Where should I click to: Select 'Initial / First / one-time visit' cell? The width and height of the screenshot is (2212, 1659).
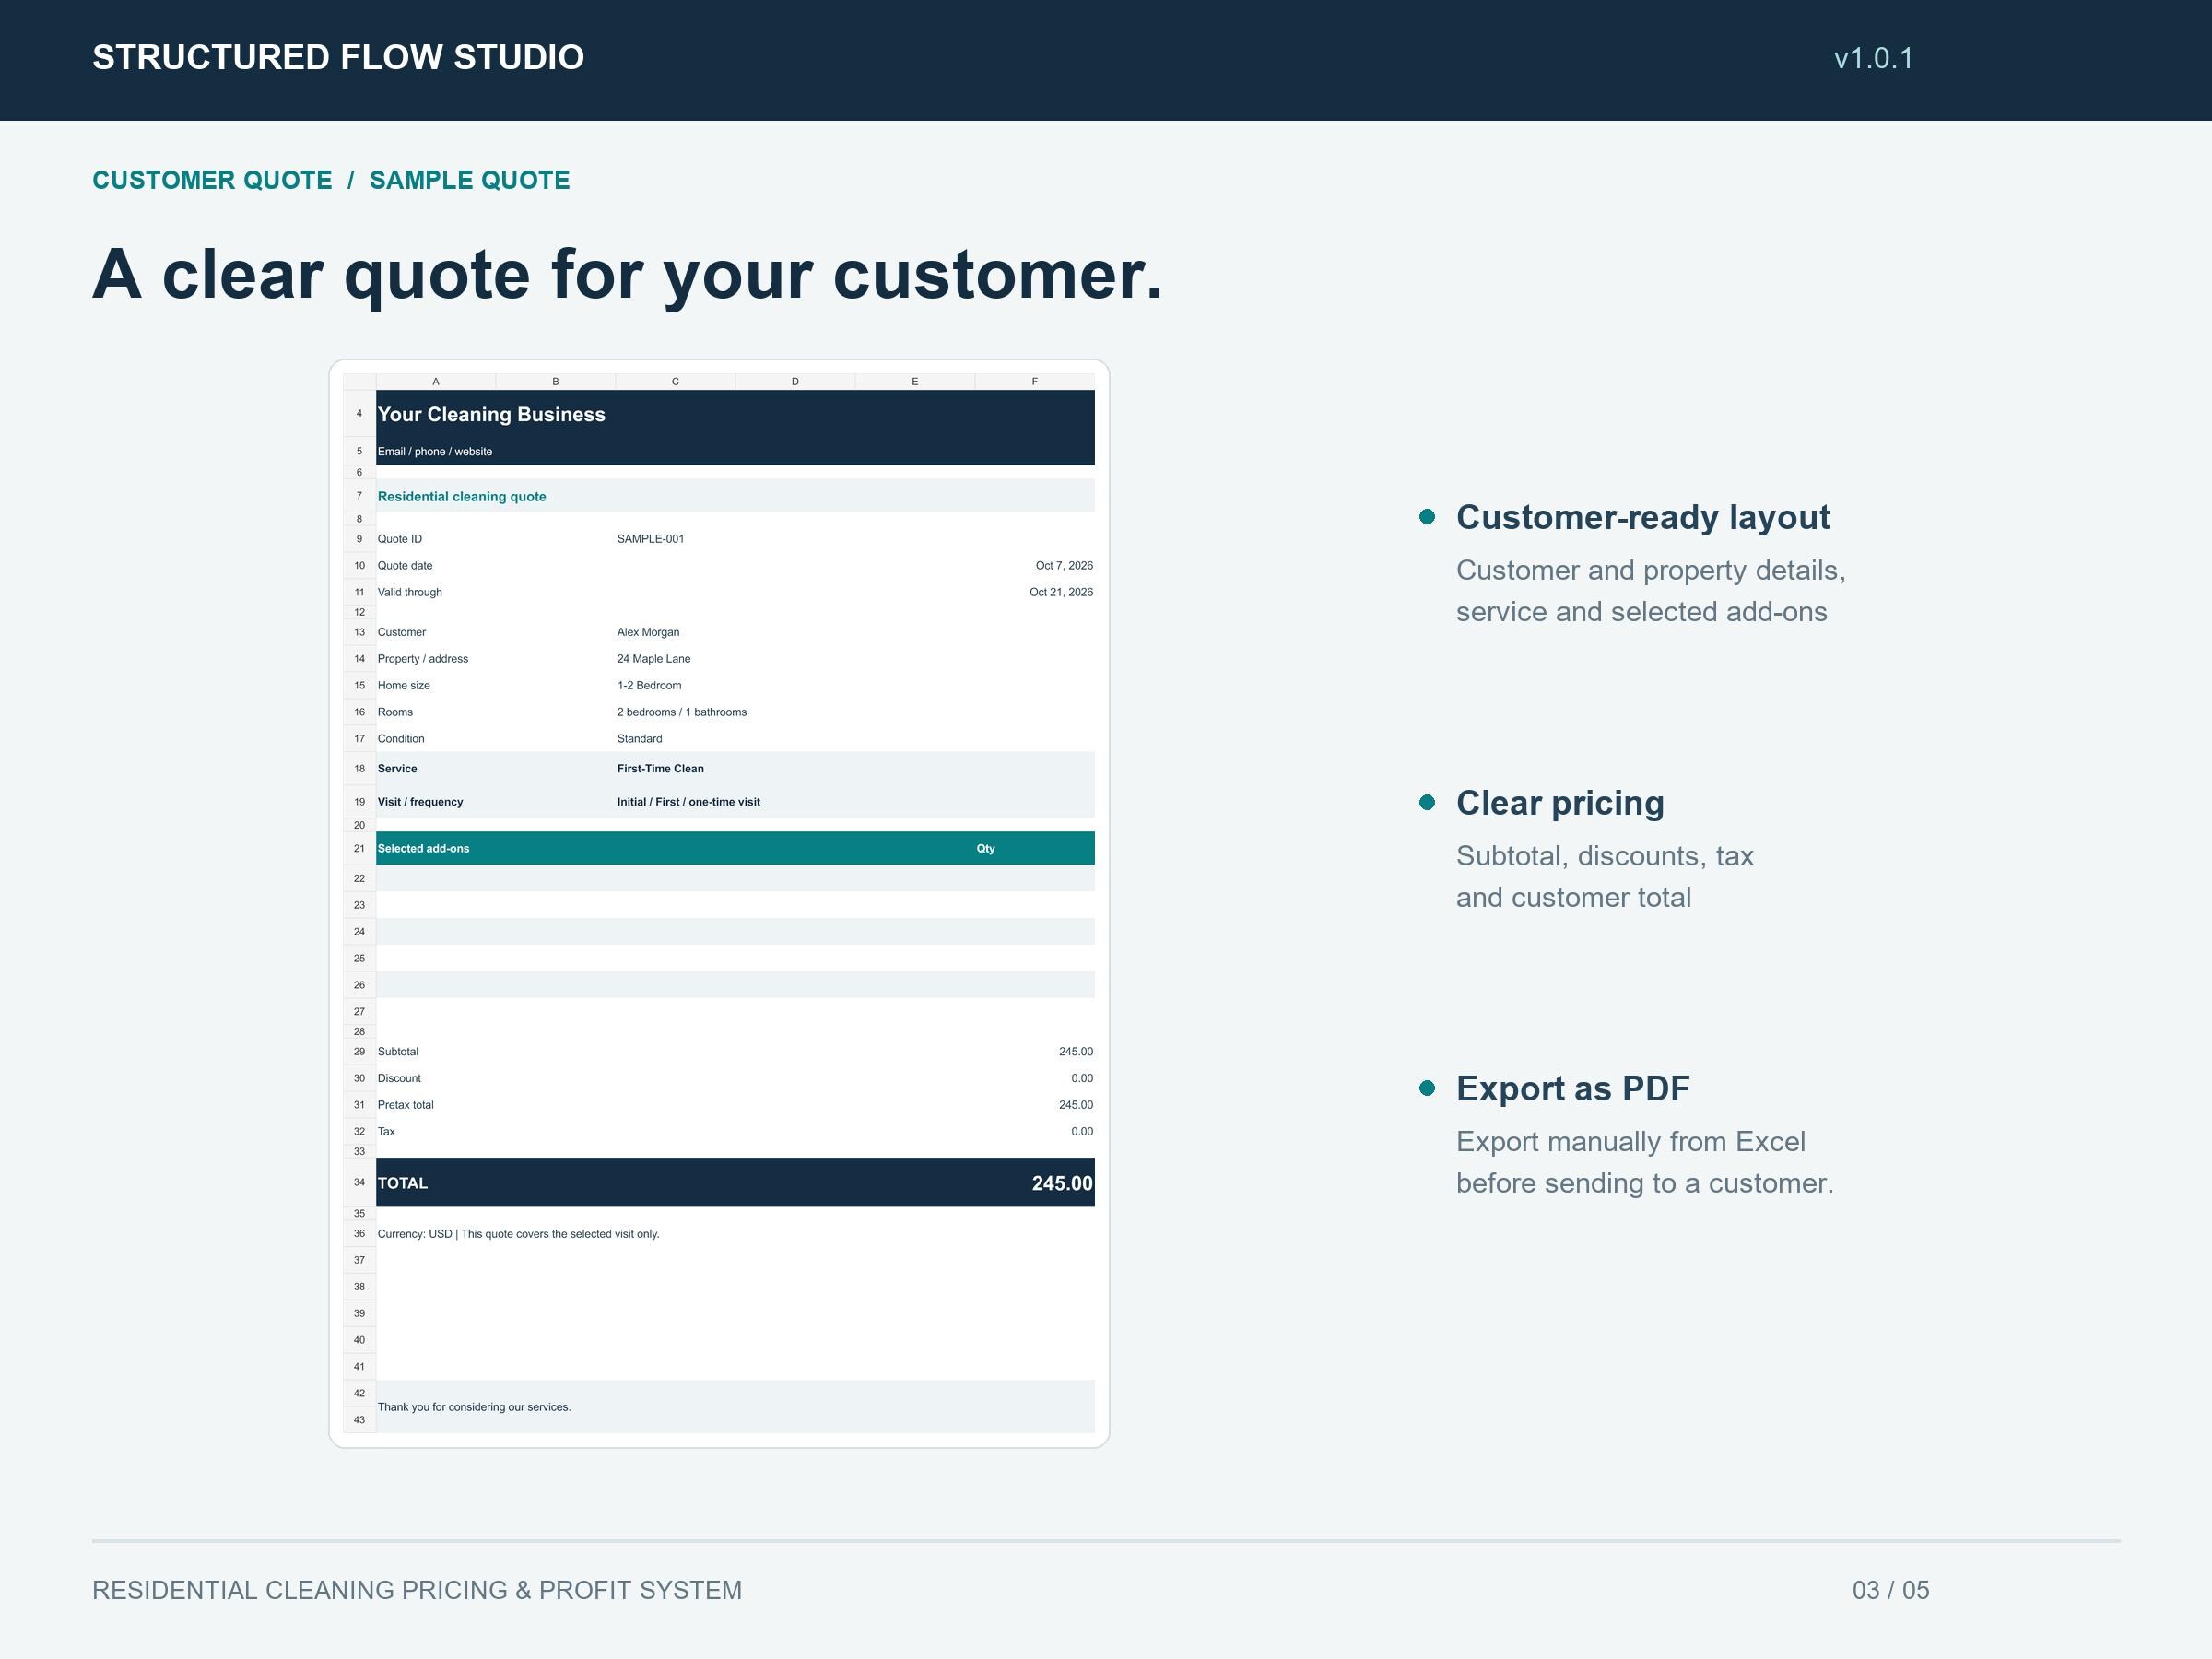[689, 802]
